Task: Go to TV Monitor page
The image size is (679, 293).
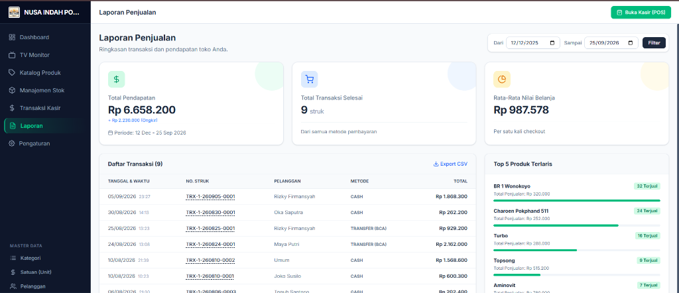Action: tap(45, 55)
